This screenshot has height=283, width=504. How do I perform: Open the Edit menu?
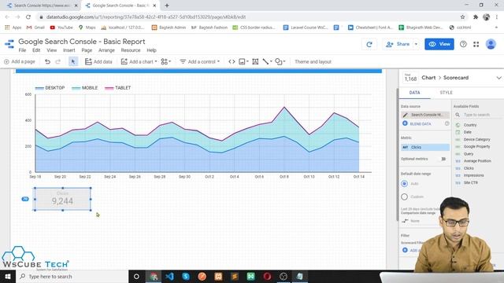pyautogui.click(x=36, y=50)
